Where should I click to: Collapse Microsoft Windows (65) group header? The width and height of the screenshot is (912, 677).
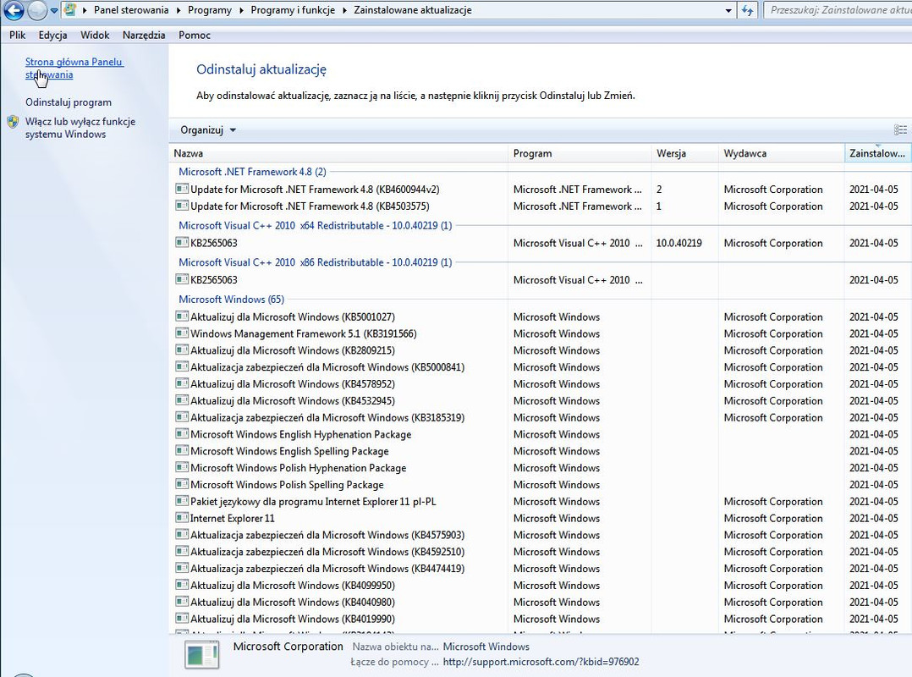click(231, 299)
